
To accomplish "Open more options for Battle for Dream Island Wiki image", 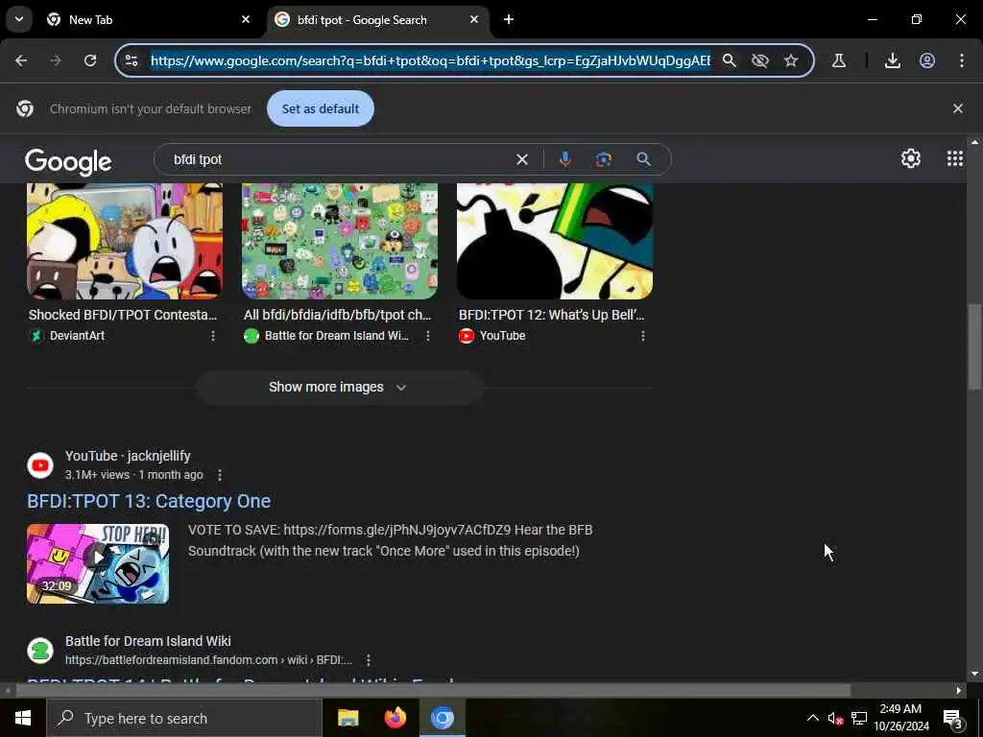I will point(428,336).
